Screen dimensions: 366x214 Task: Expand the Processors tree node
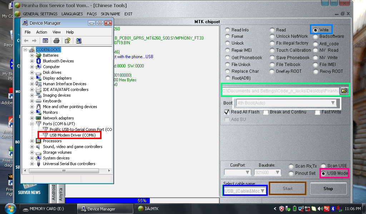click(x=32, y=141)
